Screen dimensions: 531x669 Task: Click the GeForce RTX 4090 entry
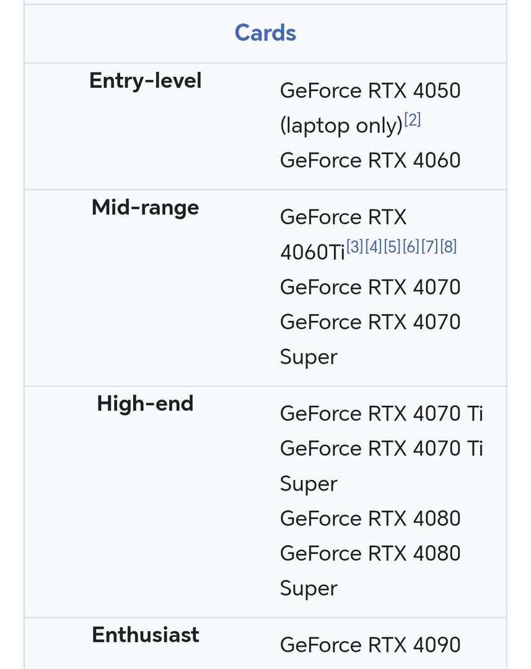(x=370, y=645)
